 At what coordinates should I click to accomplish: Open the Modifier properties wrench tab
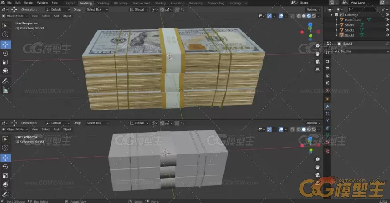coord(328,106)
